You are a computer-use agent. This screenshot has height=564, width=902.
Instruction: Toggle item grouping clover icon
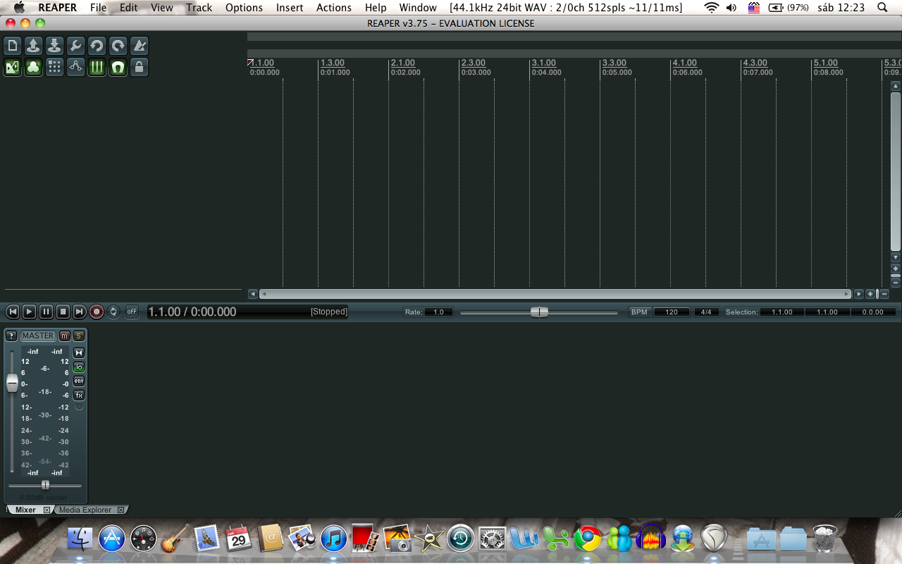click(34, 68)
